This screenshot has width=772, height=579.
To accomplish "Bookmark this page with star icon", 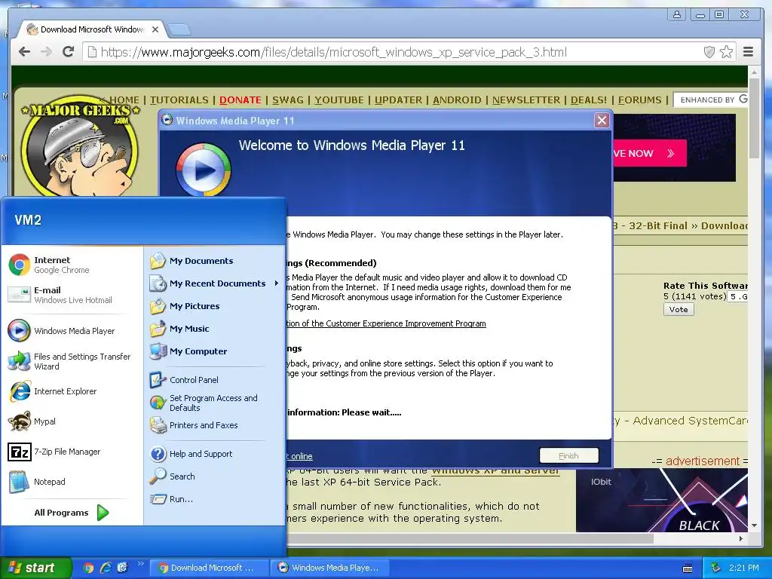I will [726, 52].
